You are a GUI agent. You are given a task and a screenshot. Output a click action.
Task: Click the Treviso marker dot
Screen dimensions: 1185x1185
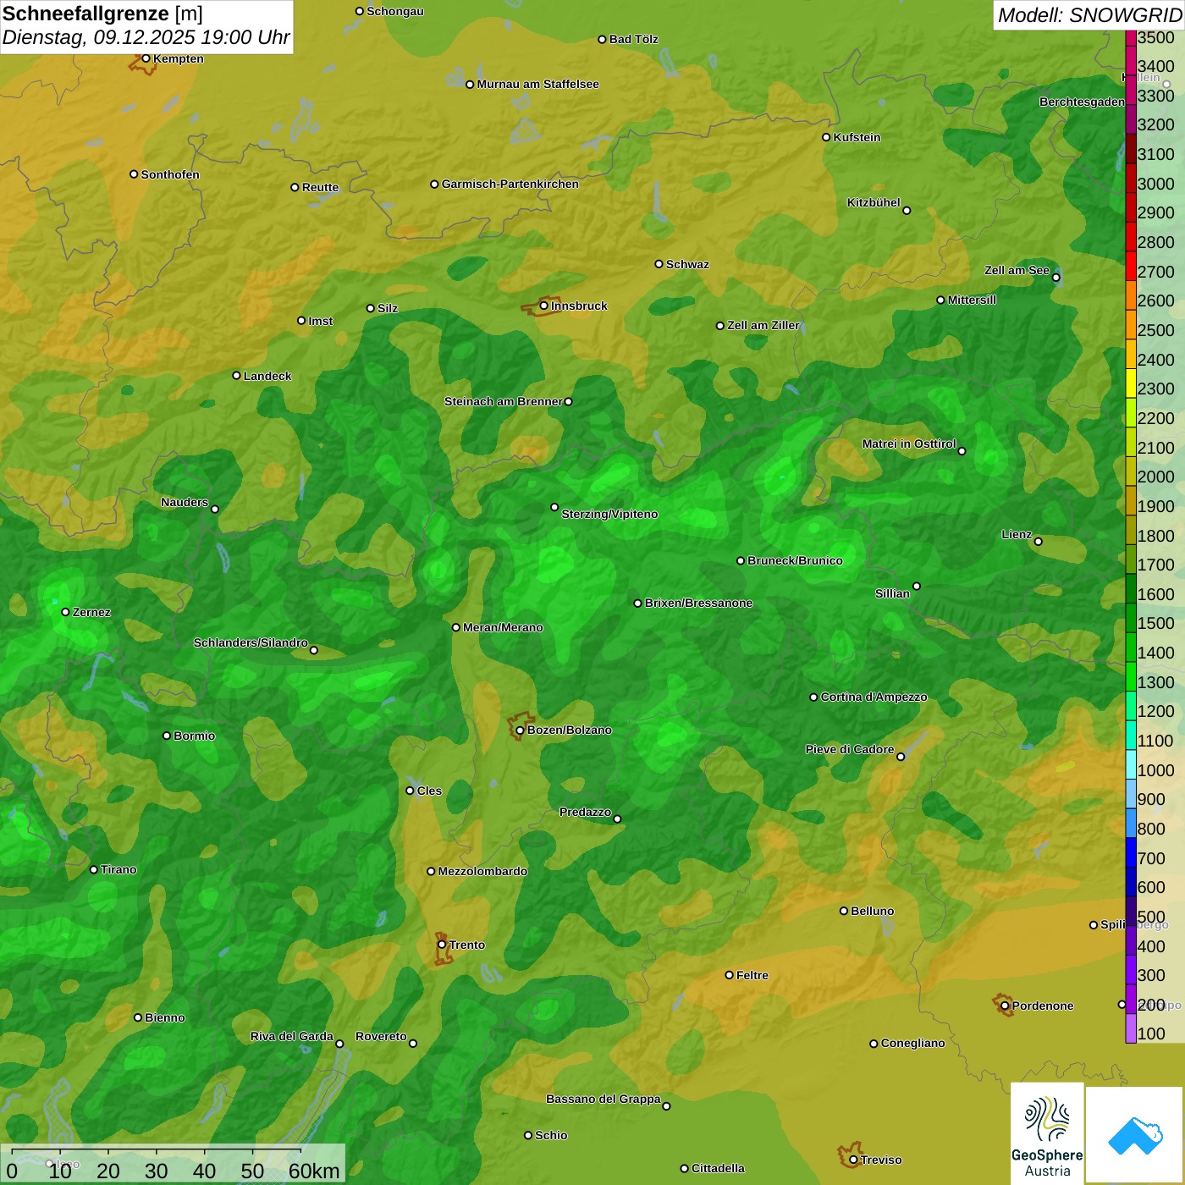[x=853, y=1160]
